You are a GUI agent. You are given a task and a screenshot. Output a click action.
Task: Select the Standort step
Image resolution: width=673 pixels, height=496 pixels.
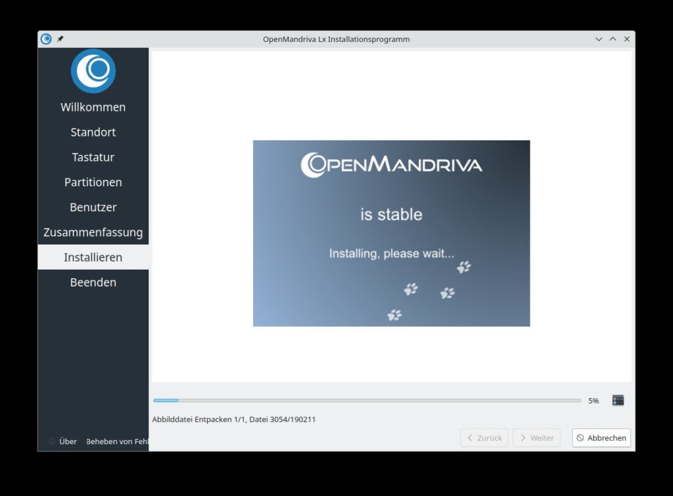[93, 132]
